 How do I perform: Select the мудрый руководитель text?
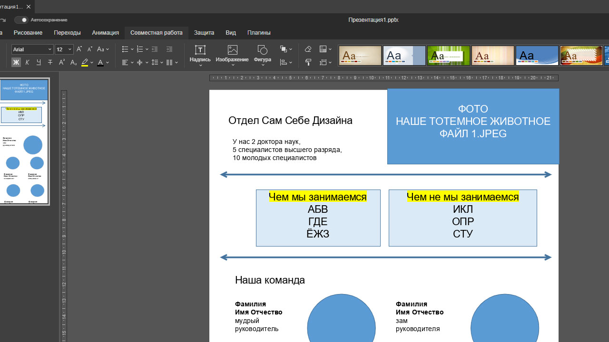[x=257, y=325]
